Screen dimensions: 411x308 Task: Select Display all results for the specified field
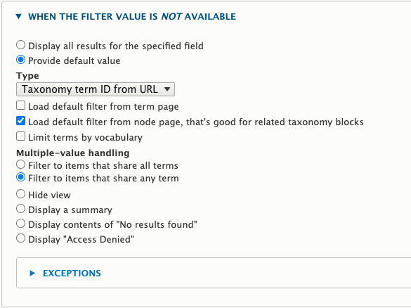[x=20, y=45]
